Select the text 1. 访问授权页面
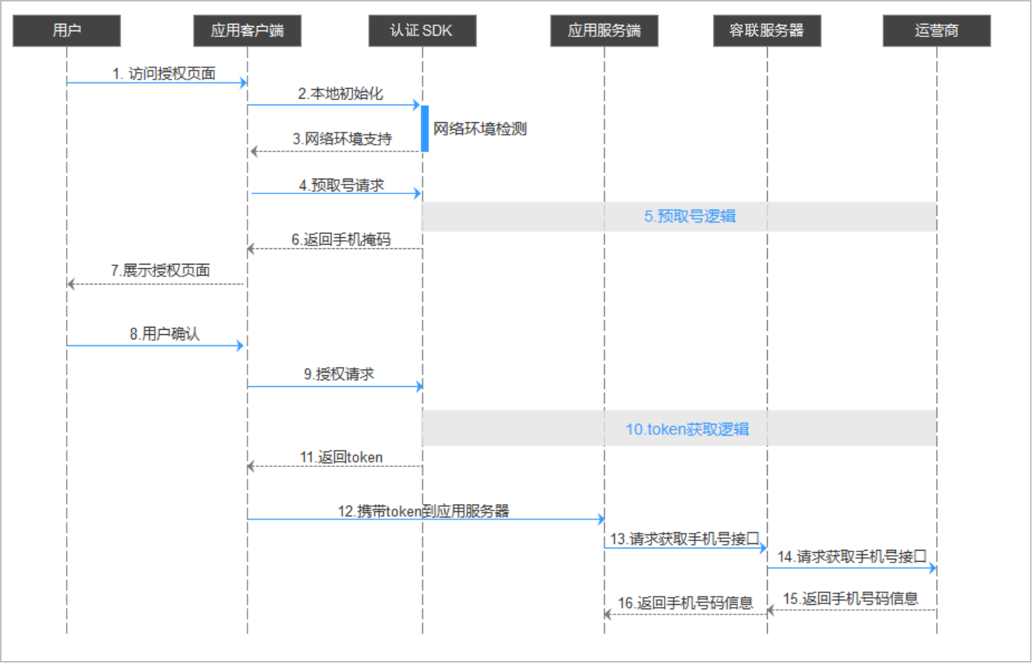Screen dimensions: 1033x664 click(x=164, y=73)
